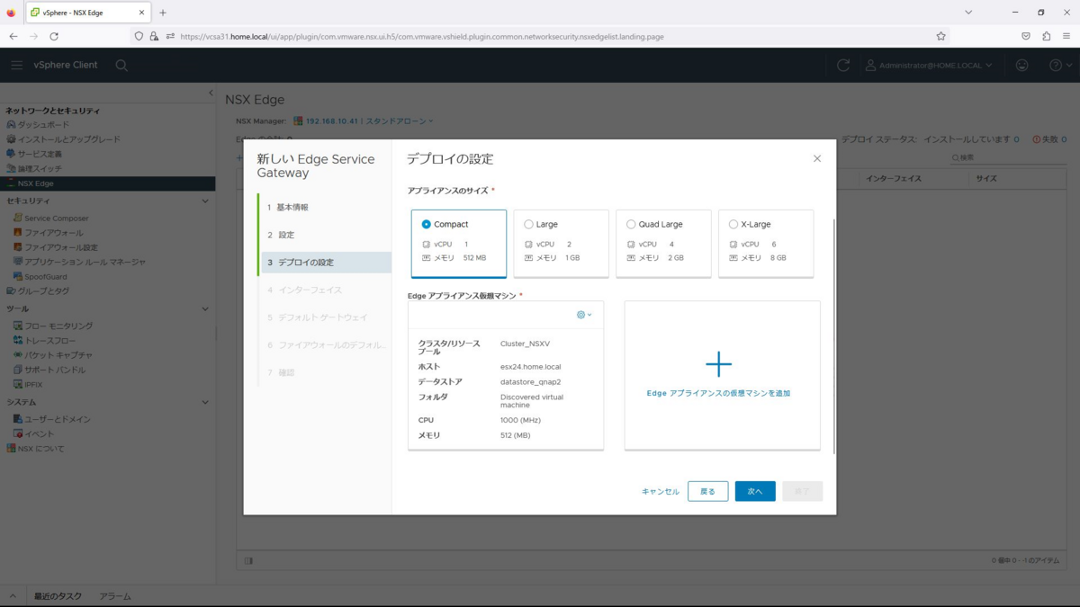This screenshot has height=607, width=1080.
Task: Open the gear menu on Edge appliance card
Action: pos(584,315)
